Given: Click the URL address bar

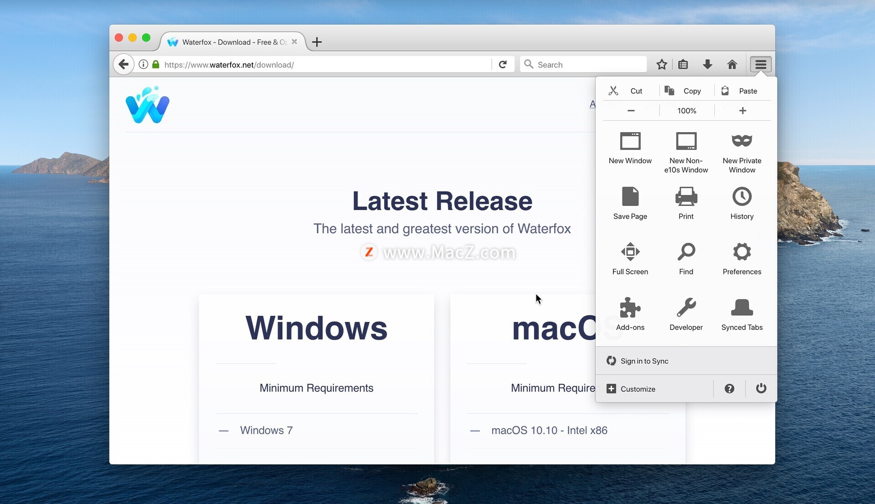Looking at the screenshot, I should 326,65.
